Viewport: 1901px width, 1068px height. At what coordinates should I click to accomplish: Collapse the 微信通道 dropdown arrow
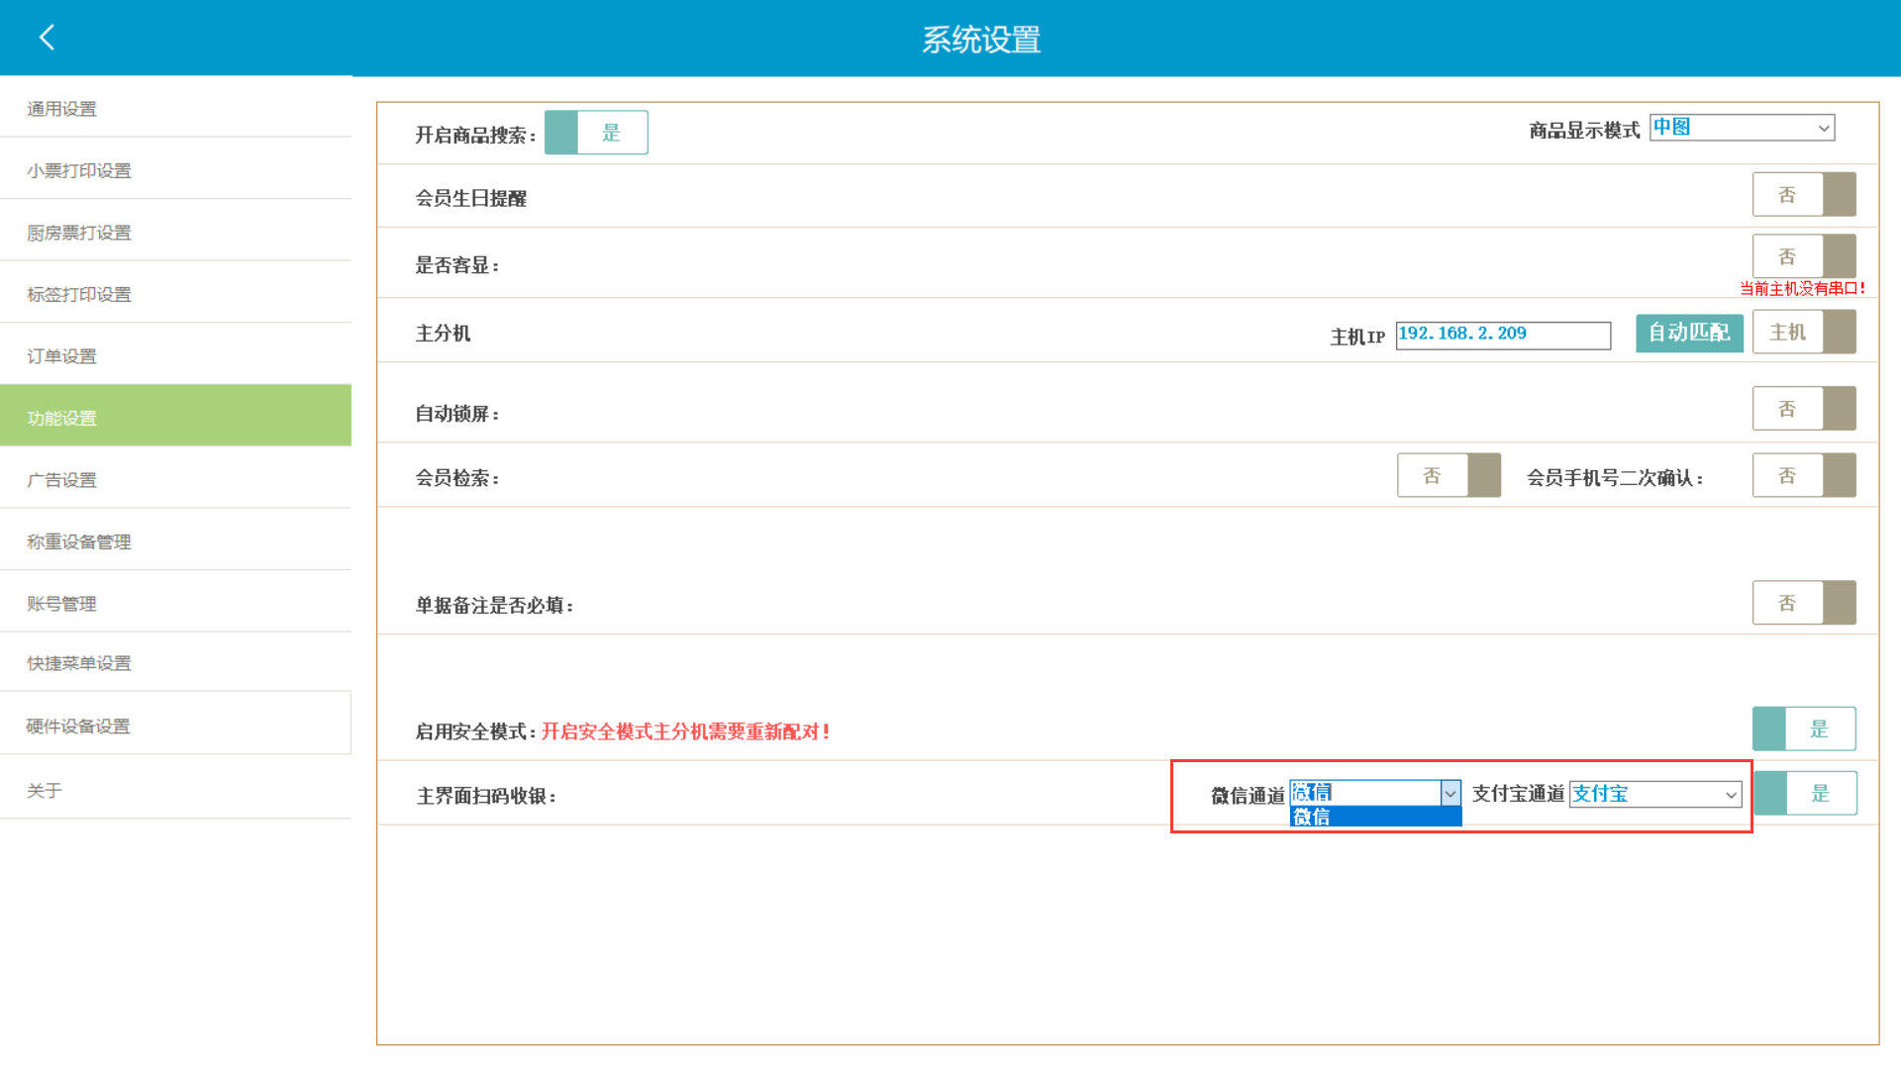tap(1451, 794)
